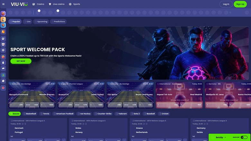Expand the Betslip panel
251x141 pixels.
[x=221, y=137]
